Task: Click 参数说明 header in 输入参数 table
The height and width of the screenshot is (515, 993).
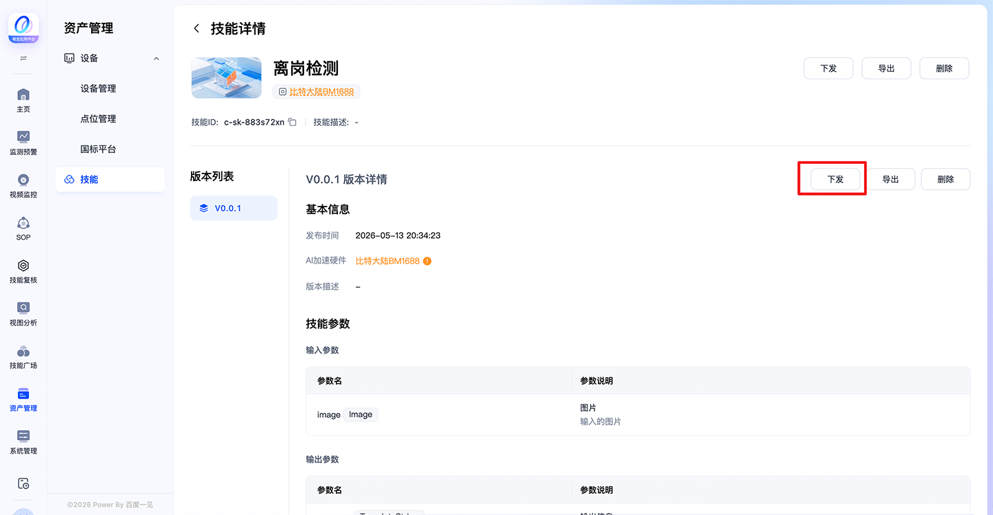Action: tap(596, 381)
